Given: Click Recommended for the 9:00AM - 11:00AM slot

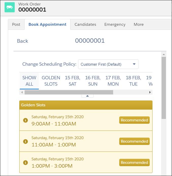Looking at the screenshot, I should pyautogui.click(x=134, y=120).
